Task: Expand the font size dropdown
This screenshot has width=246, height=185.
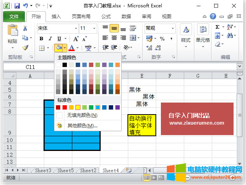Action: [x=94, y=28]
